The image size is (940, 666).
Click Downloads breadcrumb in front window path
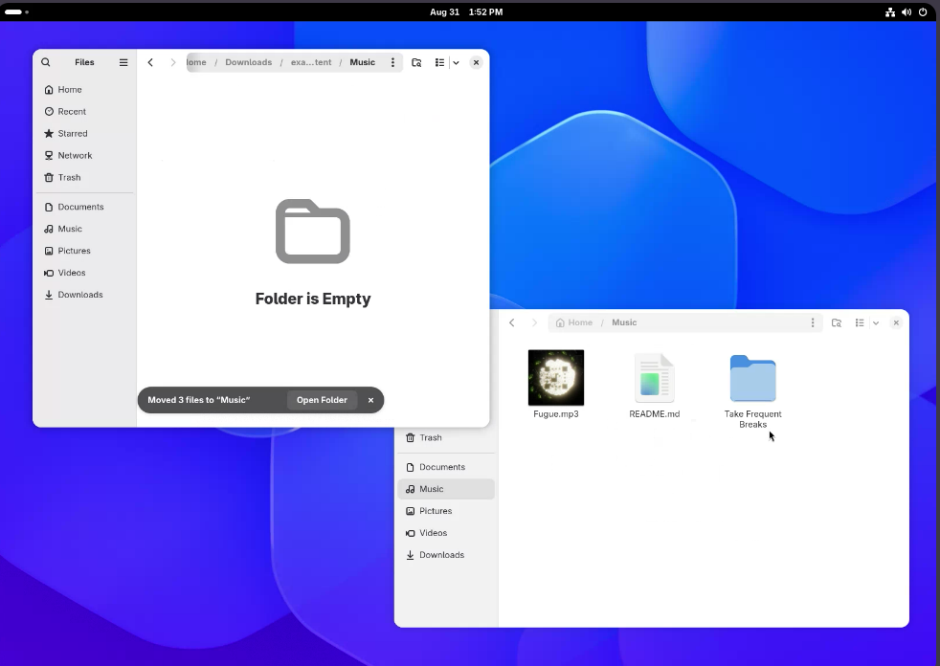[x=248, y=62]
